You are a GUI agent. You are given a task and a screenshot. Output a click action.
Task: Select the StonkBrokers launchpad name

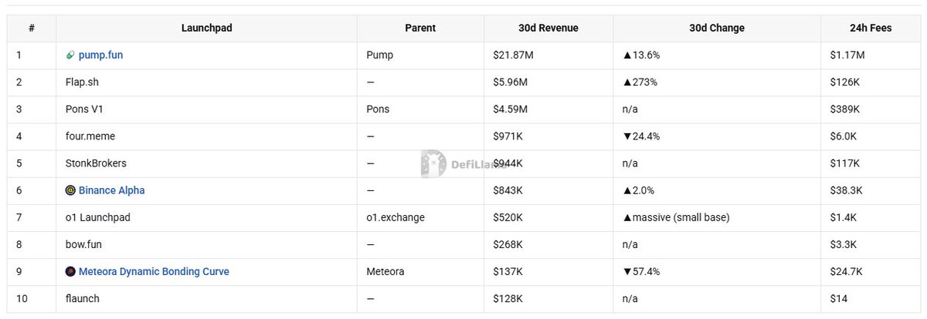(96, 163)
